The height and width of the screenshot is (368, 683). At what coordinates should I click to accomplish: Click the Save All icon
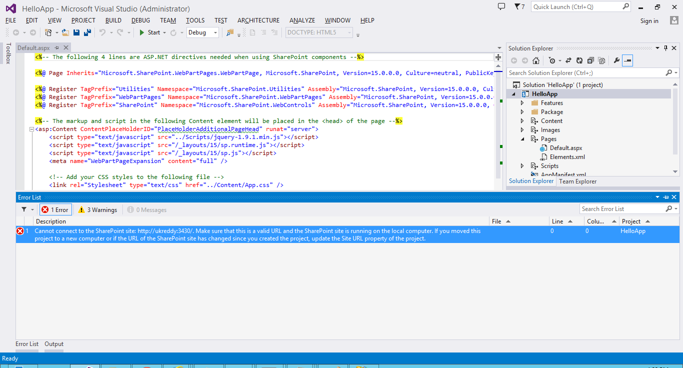pyautogui.click(x=87, y=32)
